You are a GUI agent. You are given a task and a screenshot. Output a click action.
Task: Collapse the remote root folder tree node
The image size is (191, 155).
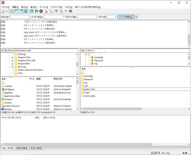point(86,54)
